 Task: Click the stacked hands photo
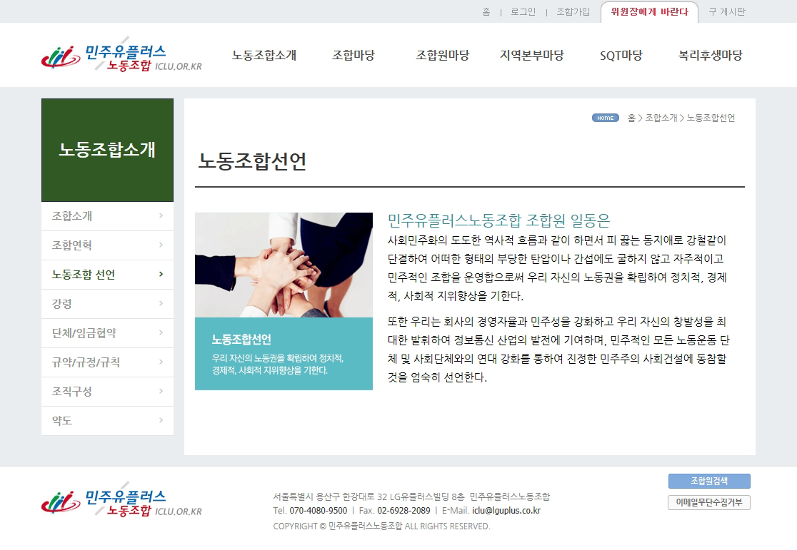click(284, 265)
